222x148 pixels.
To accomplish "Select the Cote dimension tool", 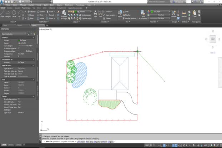I will click(101, 14).
